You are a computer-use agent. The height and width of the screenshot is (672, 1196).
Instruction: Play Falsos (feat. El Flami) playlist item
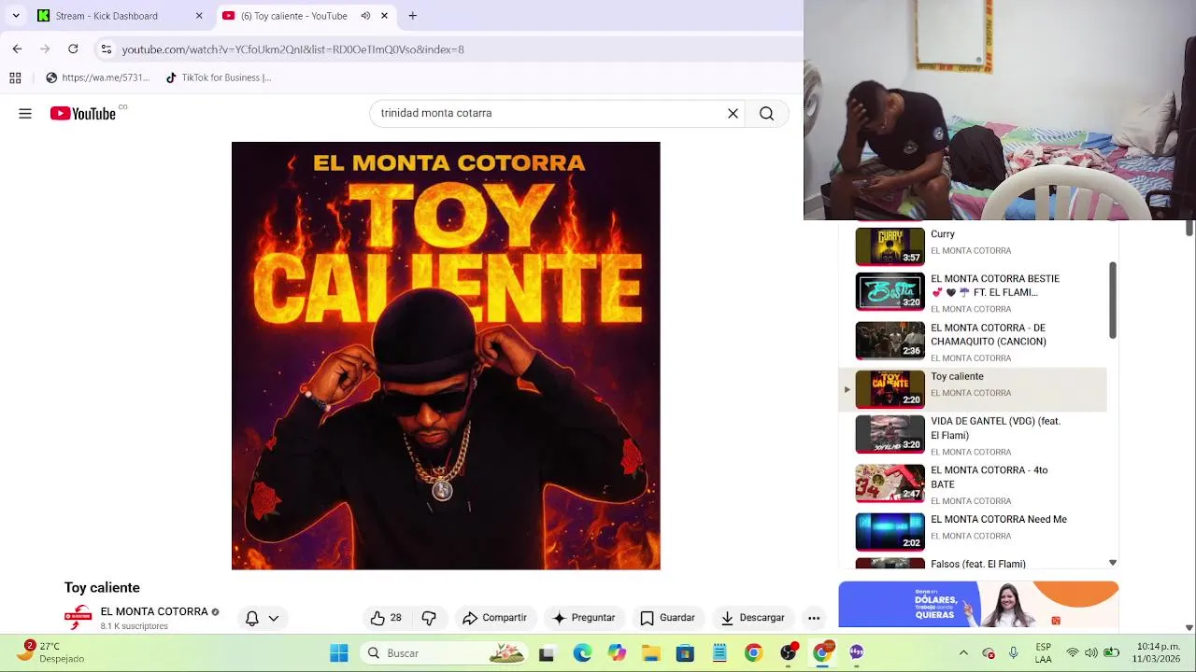973,564
